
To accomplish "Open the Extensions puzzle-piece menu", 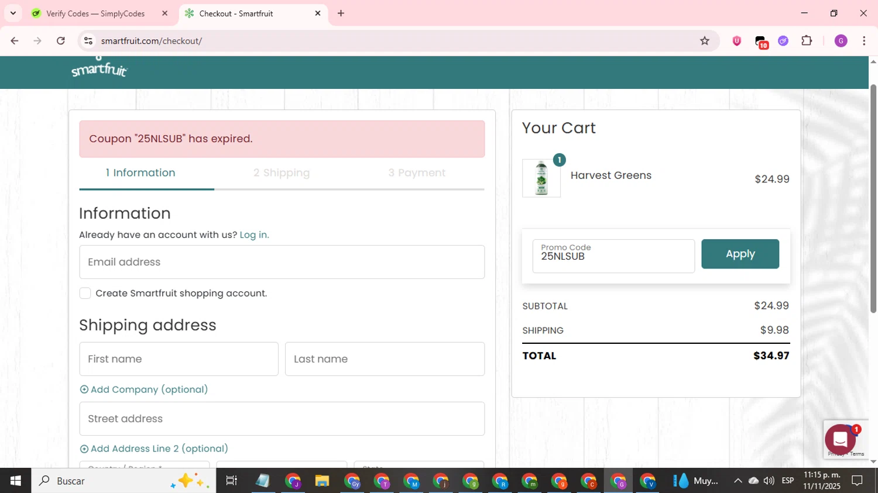I will 807,41.
